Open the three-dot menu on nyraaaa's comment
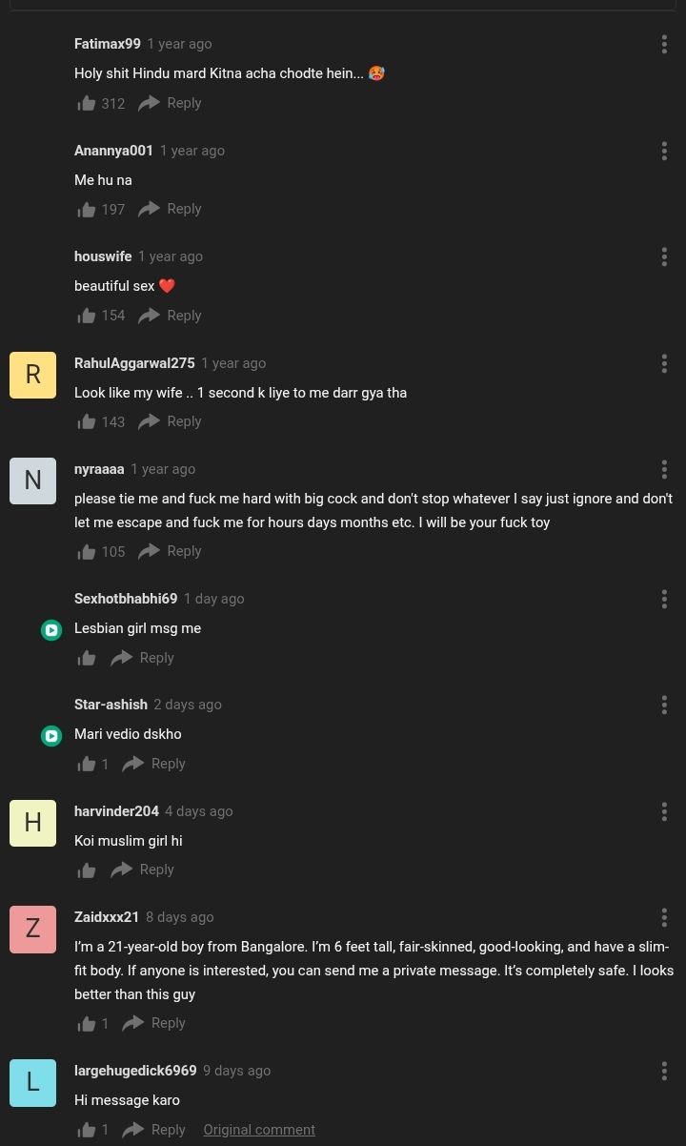Screen dimensions: 686x1146 (x=664, y=469)
